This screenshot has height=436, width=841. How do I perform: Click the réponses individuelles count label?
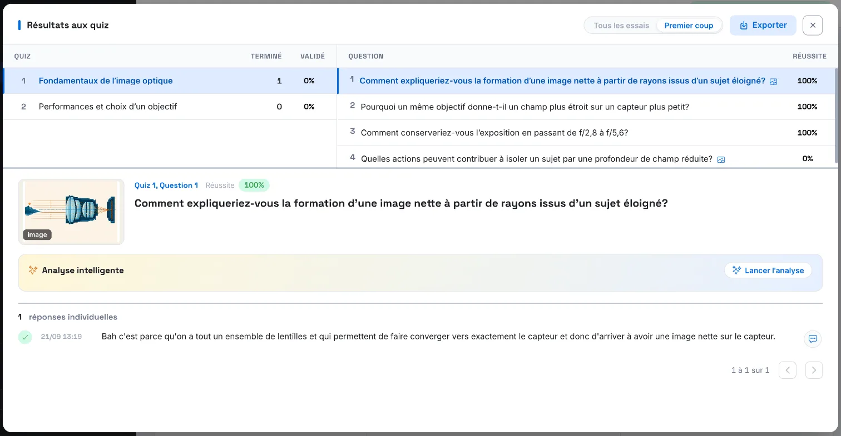(x=68, y=317)
